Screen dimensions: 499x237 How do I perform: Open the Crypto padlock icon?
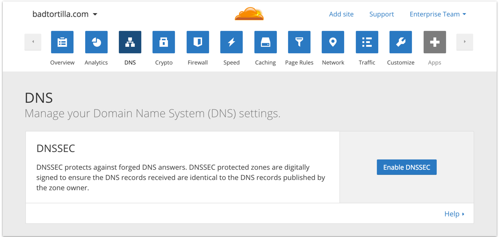(164, 42)
